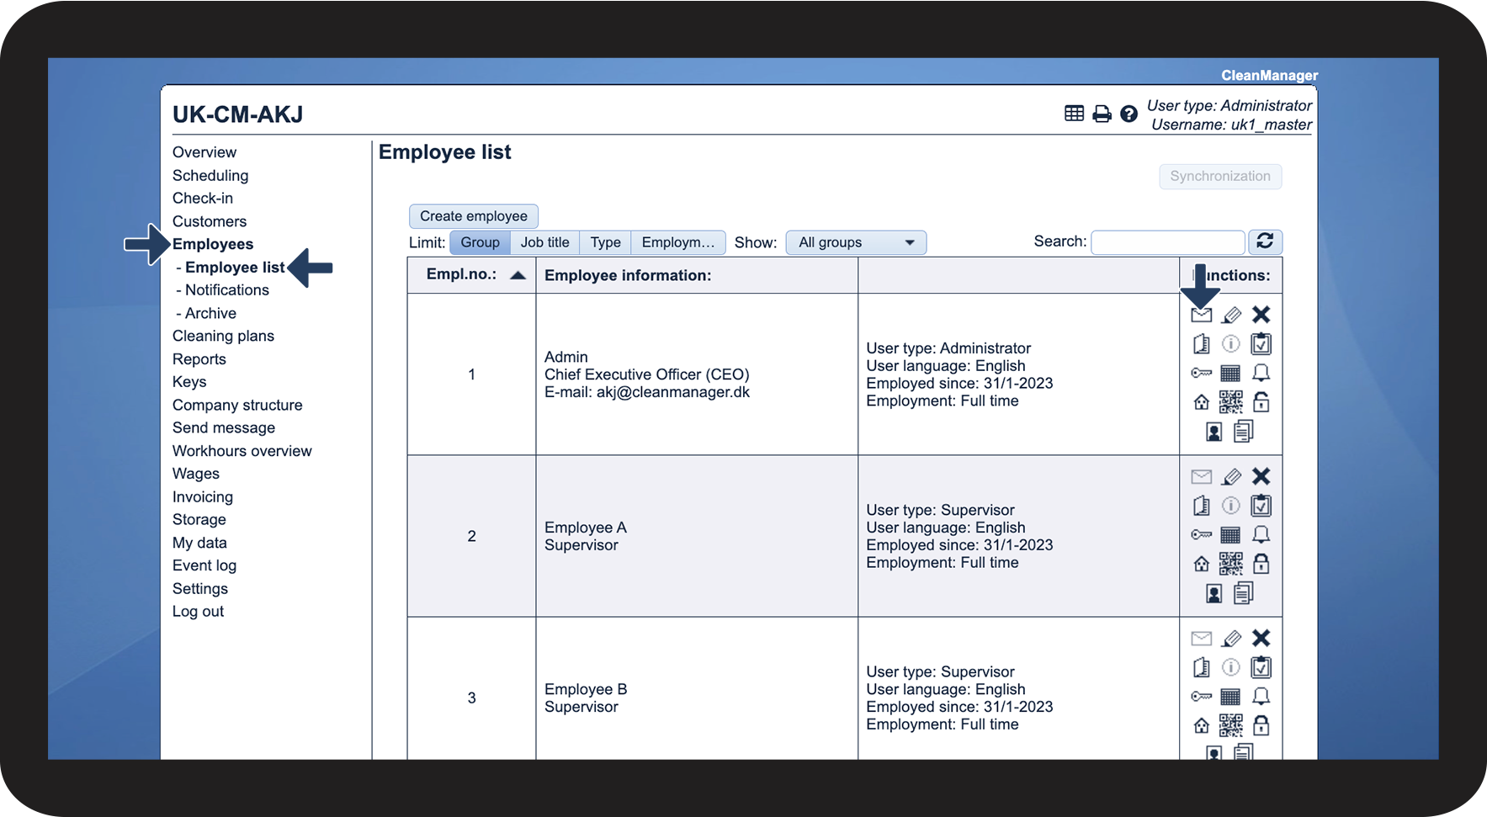Click the notification bell icon for Admin
The image size is (1487, 817).
click(x=1261, y=373)
